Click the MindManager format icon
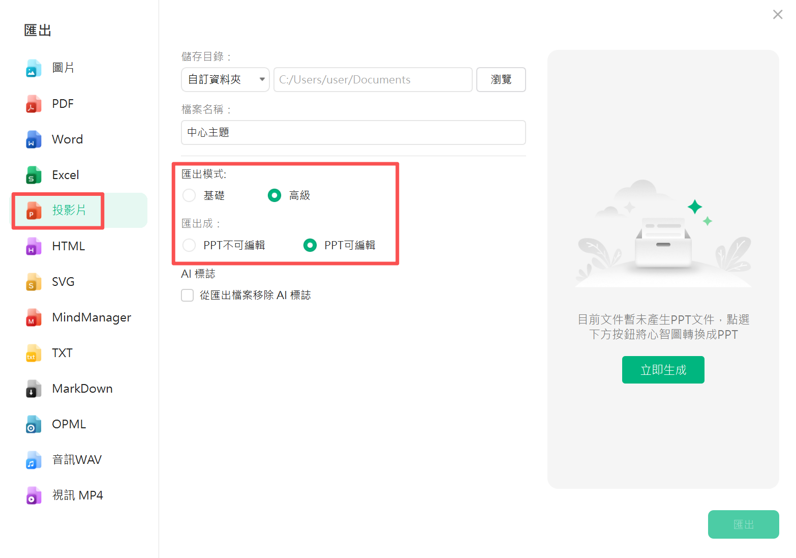The height and width of the screenshot is (558, 796). [x=34, y=317]
